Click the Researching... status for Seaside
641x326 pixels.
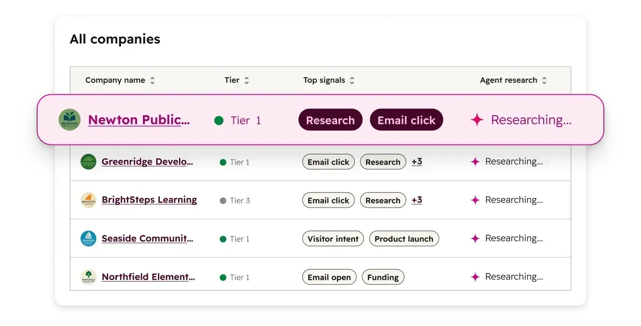514,239
